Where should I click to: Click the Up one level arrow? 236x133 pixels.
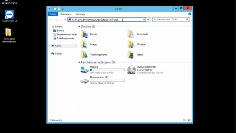(x=65, y=20)
